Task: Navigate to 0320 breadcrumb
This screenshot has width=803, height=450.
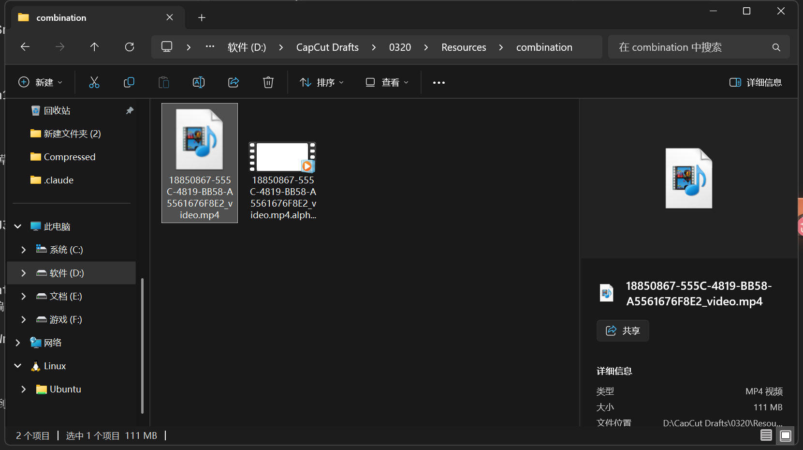Action: click(400, 47)
